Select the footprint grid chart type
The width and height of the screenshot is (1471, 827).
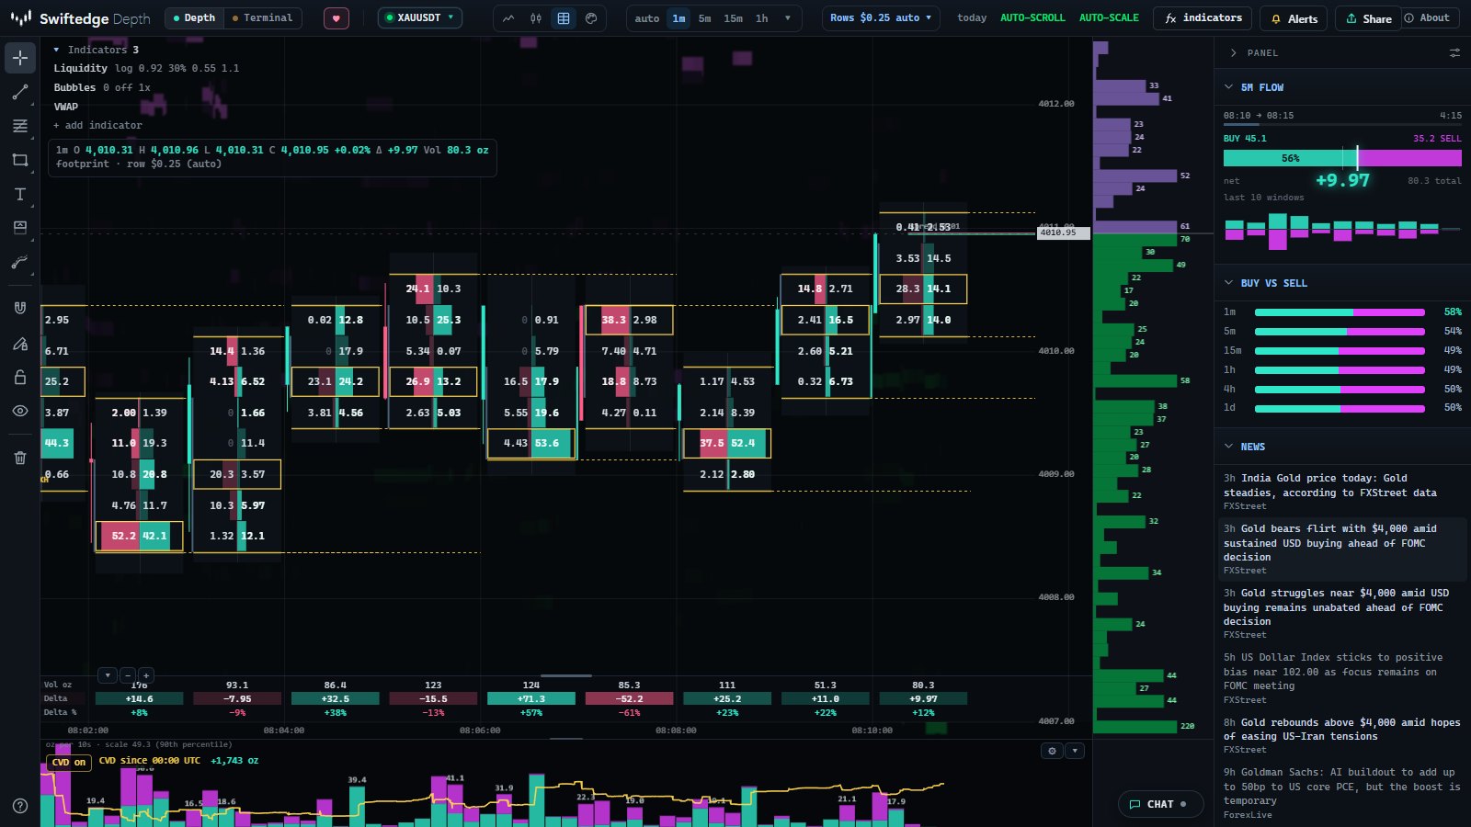point(564,18)
